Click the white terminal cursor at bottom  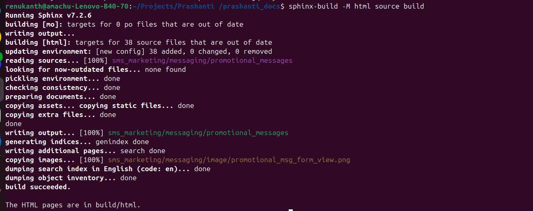291,210
